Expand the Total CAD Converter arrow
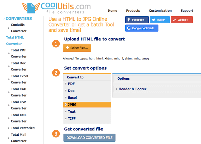201x144 pixels. point(9,92)
